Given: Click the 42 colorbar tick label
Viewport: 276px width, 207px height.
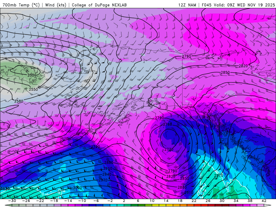Looking at the screenshot, I should coord(264,201).
